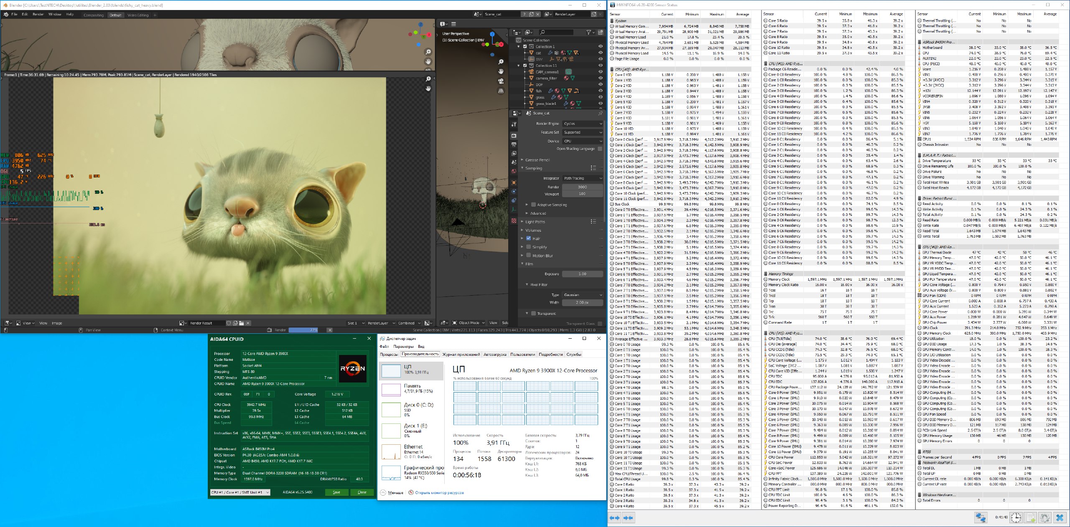Viewport: 1070px width, 527px height.
Task: Click the Render samples 3000 field
Action: 582,187
